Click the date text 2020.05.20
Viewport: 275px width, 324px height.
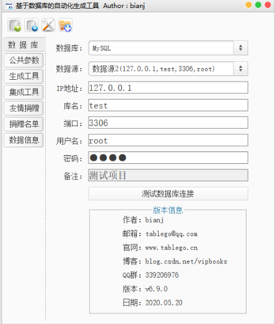point(164,303)
